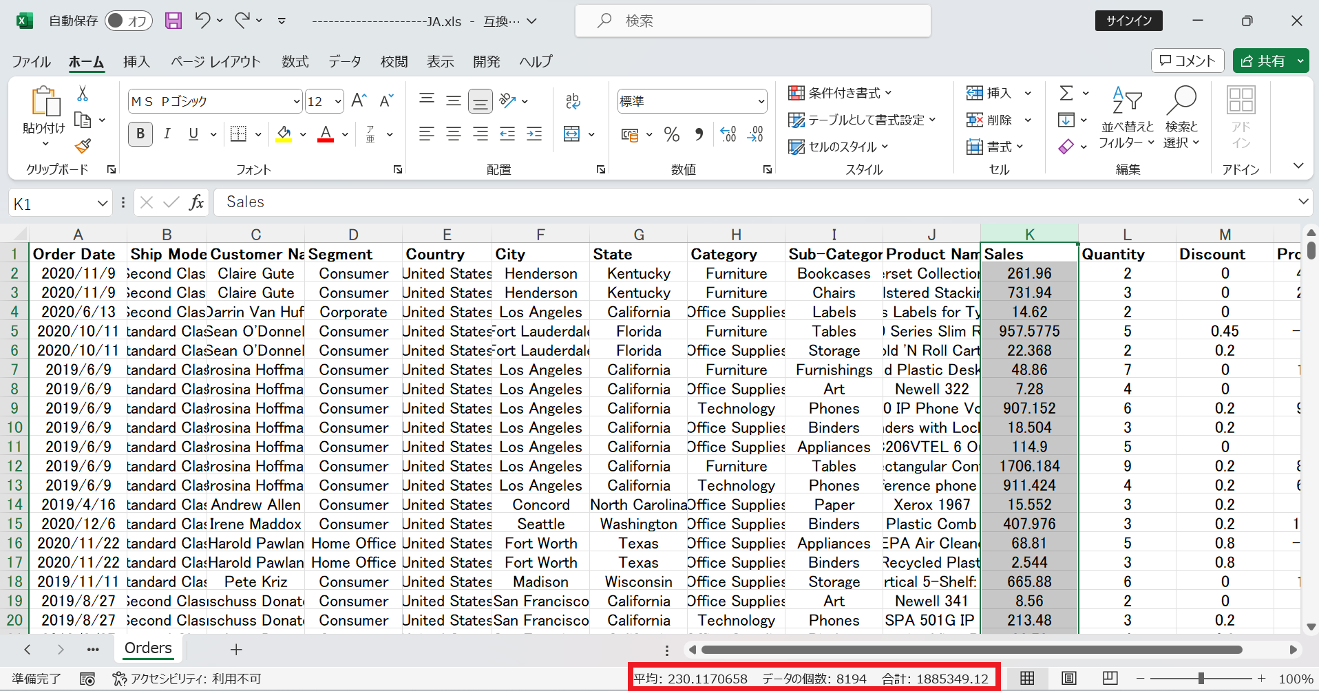The image size is (1319, 691).
Task: Apply percent style format
Action: pyautogui.click(x=672, y=134)
